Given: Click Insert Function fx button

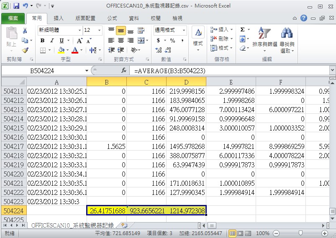Looking at the screenshot, I should pos(123,70).
